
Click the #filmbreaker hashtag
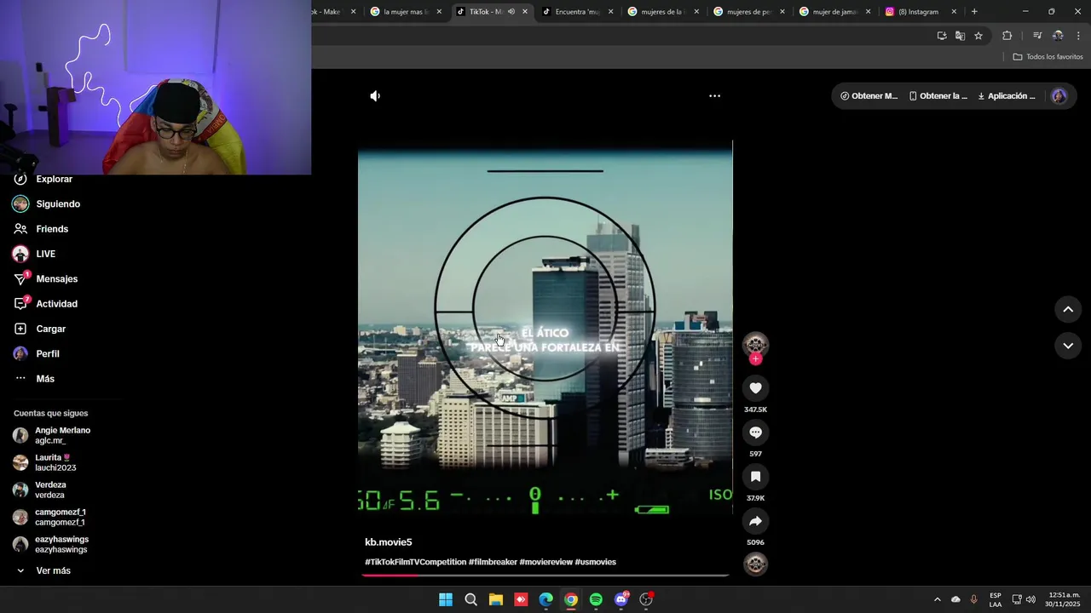pyautogui.click(x=493, y=562)
